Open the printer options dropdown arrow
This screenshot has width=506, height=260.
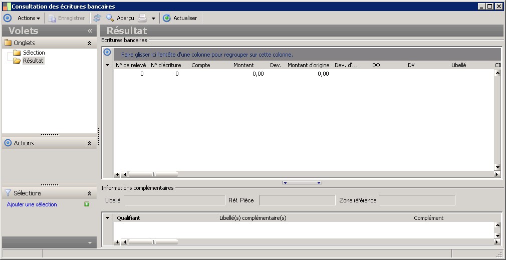(x=153, y=18)
